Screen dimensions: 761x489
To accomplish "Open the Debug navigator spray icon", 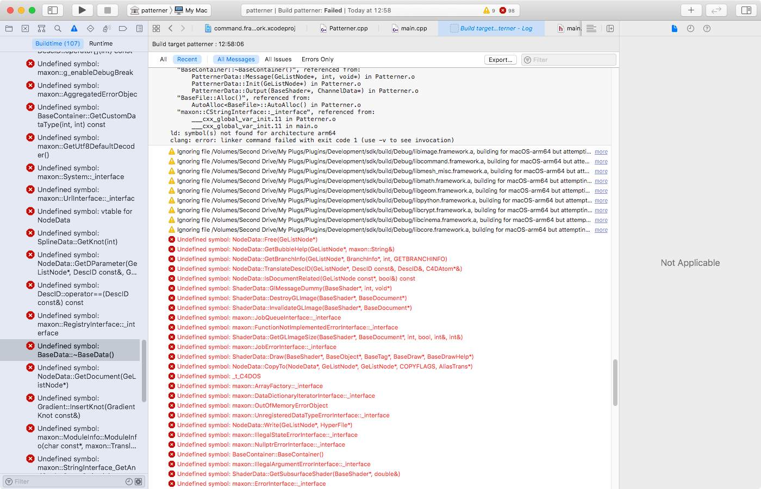I will [107, 28].
